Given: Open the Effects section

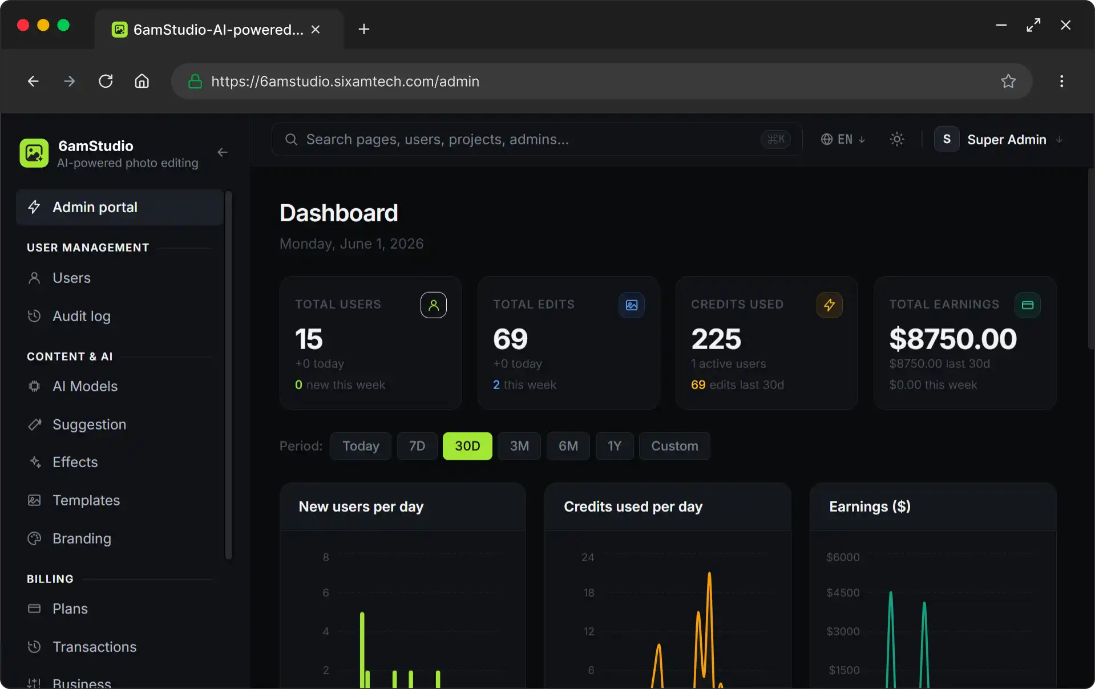Looking at the screenshot, I should coord(120,462).
